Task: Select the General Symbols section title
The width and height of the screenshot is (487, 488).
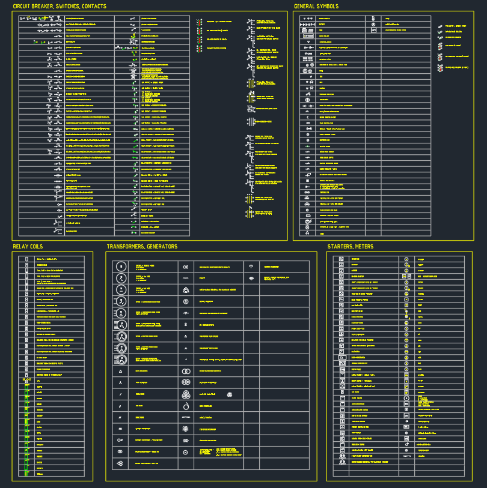Action: coord(316,7)
